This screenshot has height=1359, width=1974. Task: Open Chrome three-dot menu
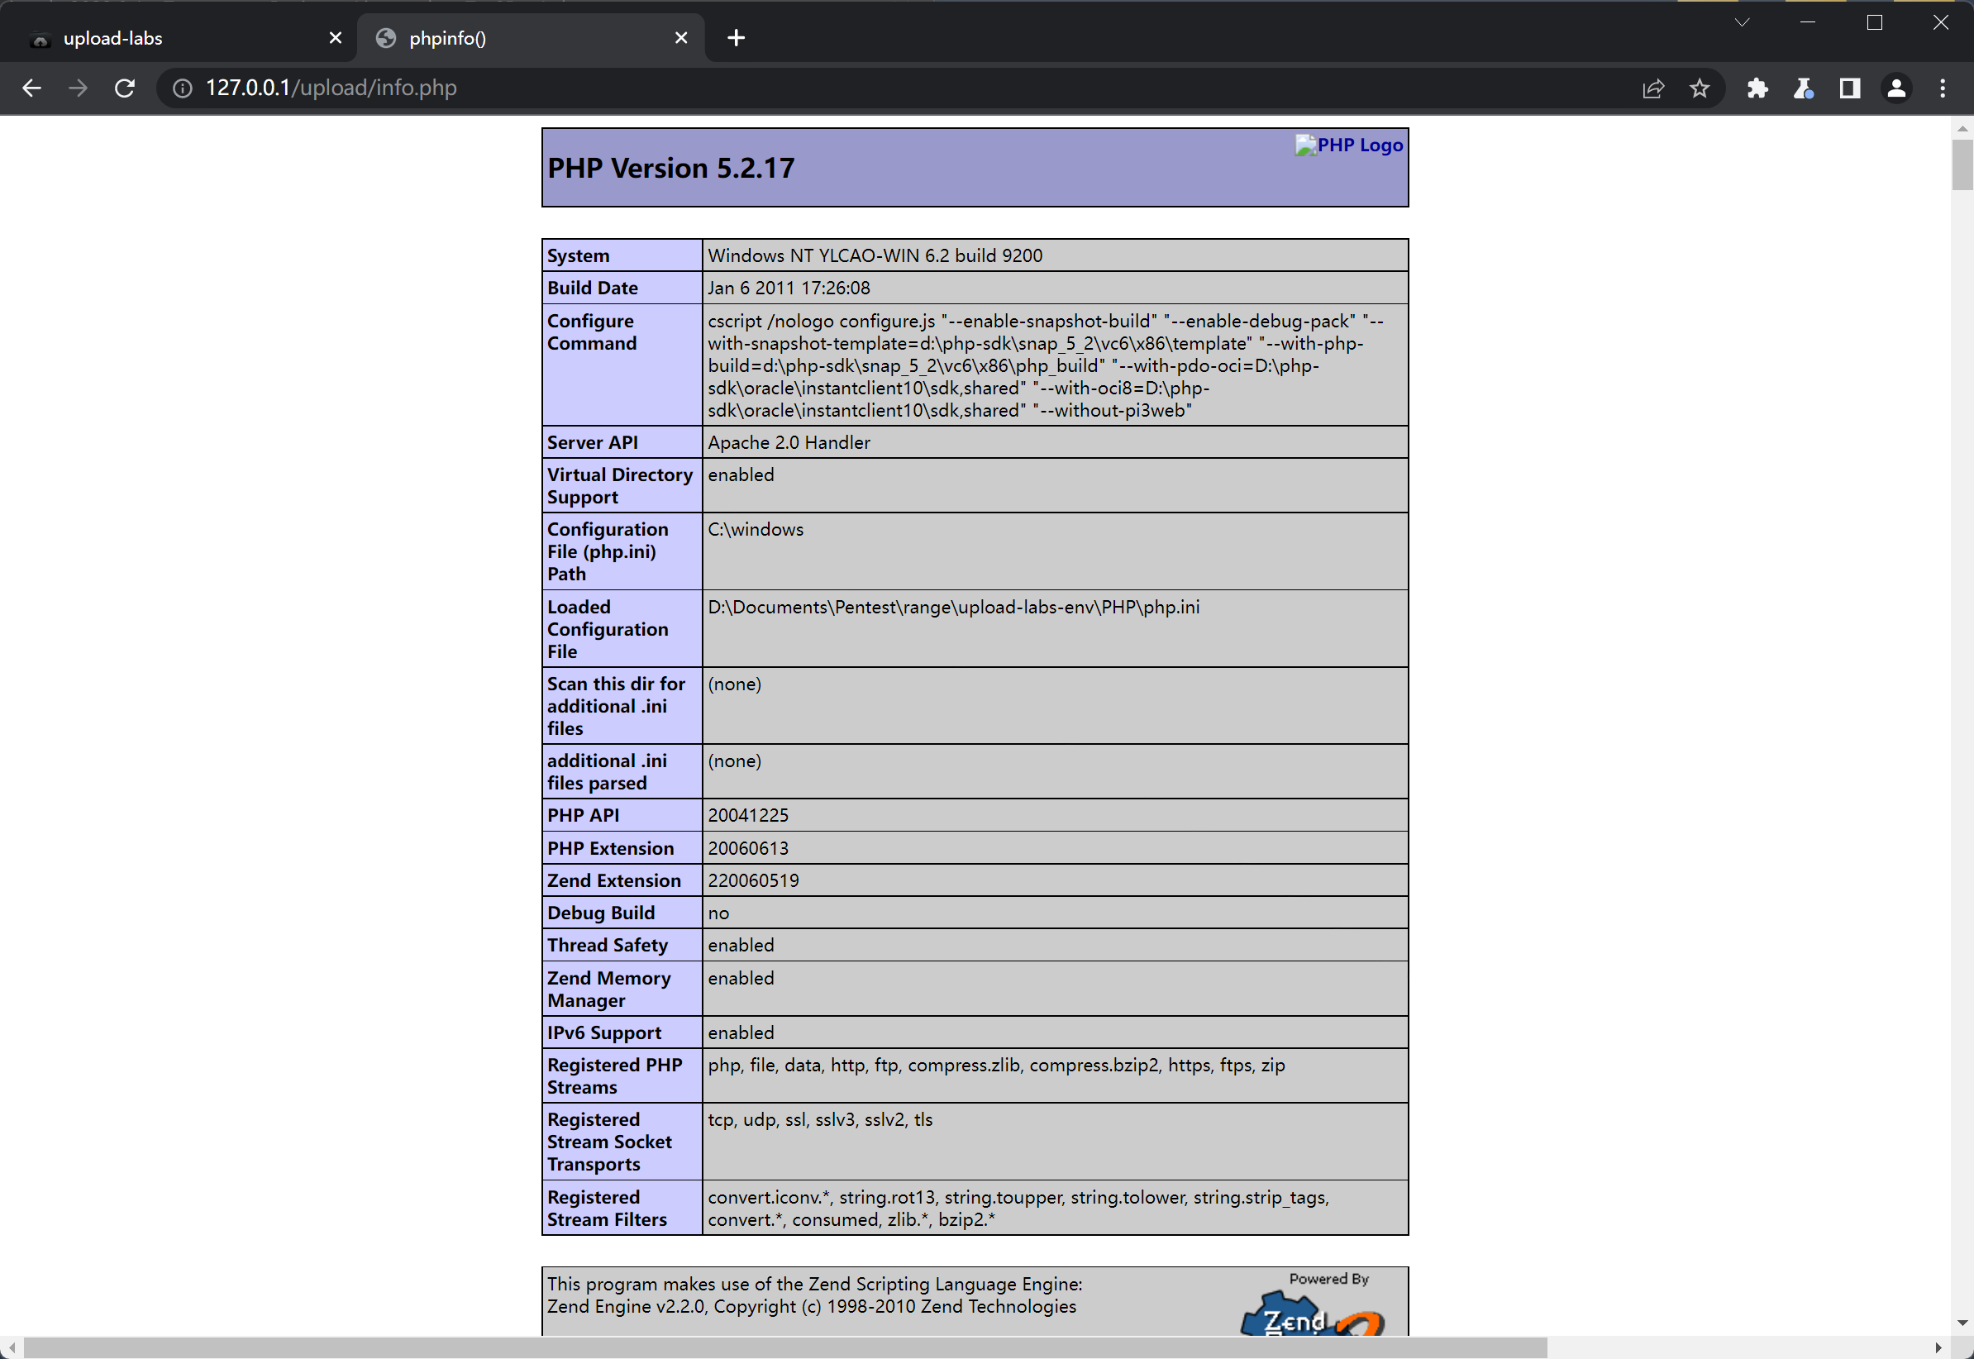(1943, 88)
